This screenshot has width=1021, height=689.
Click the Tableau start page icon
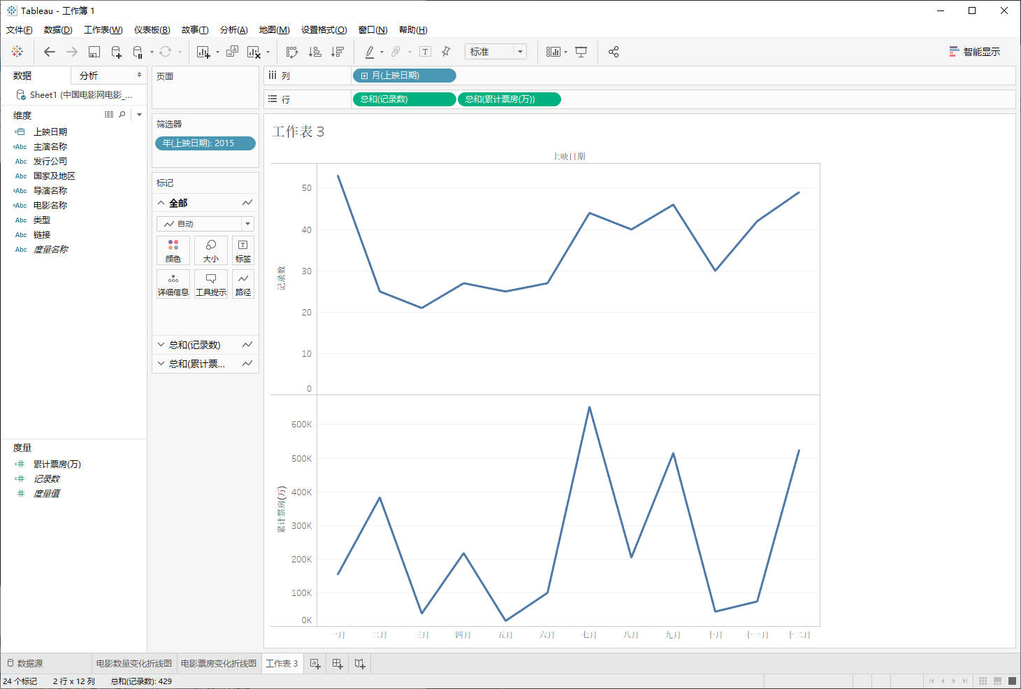[x=17, y=52]
